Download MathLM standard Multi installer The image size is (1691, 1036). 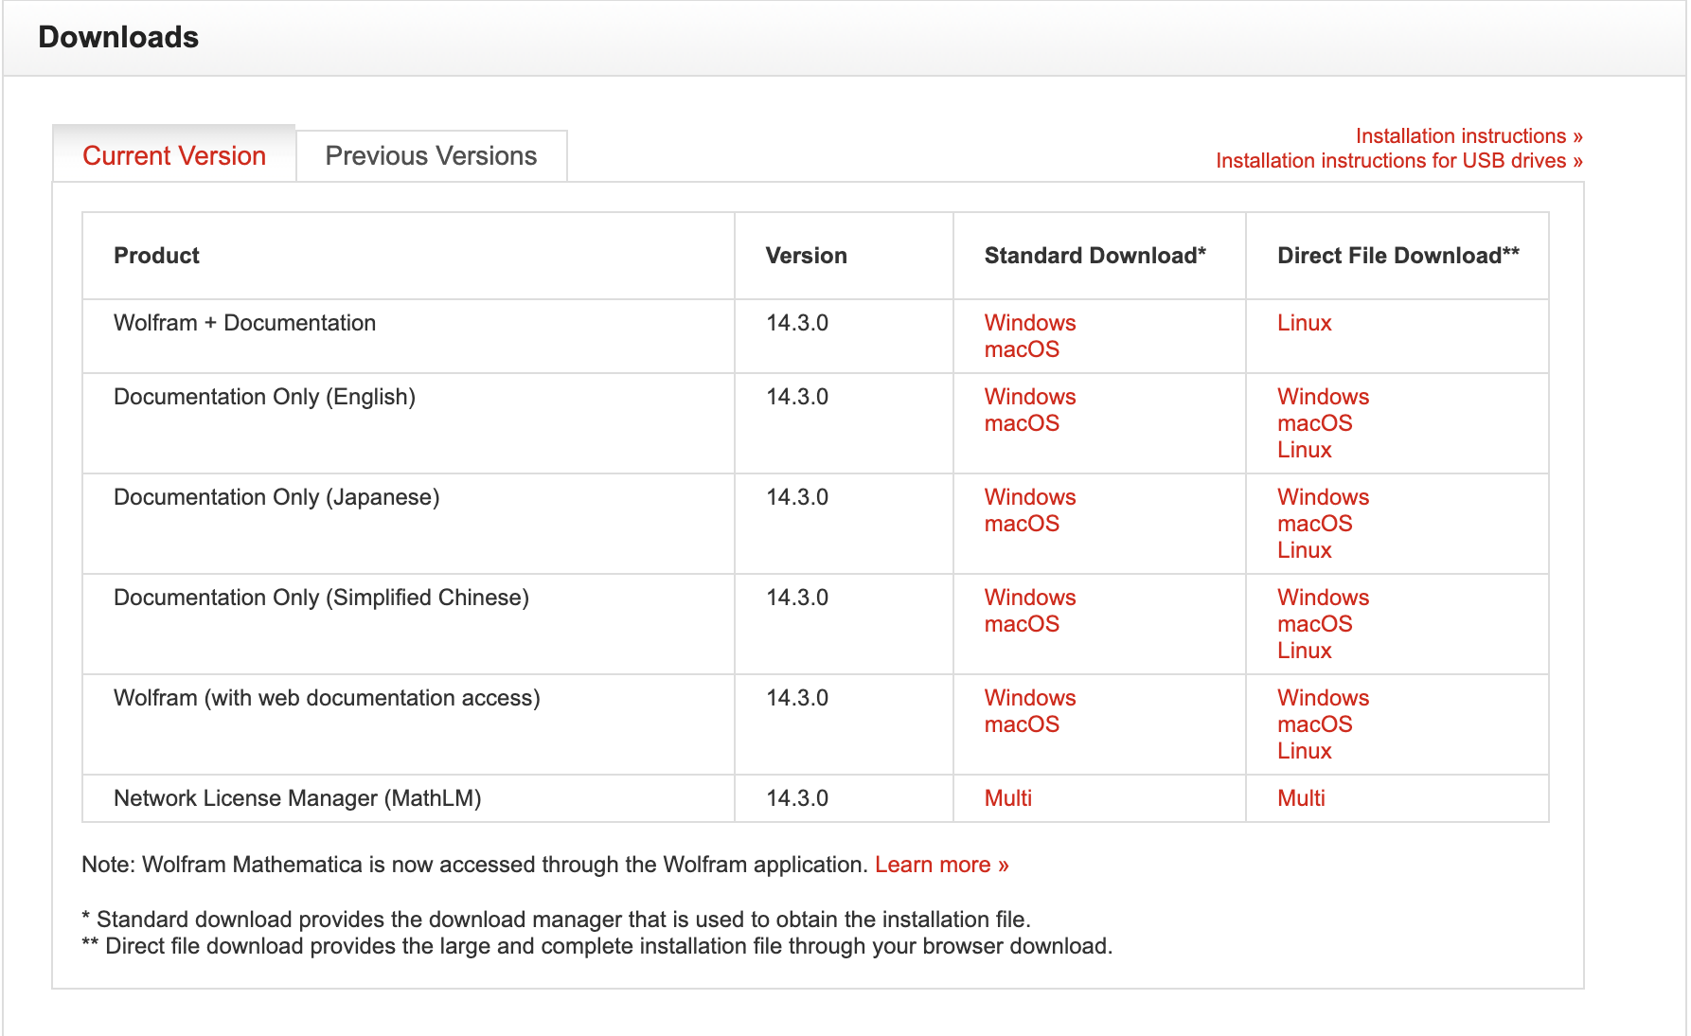point(1007,798)
